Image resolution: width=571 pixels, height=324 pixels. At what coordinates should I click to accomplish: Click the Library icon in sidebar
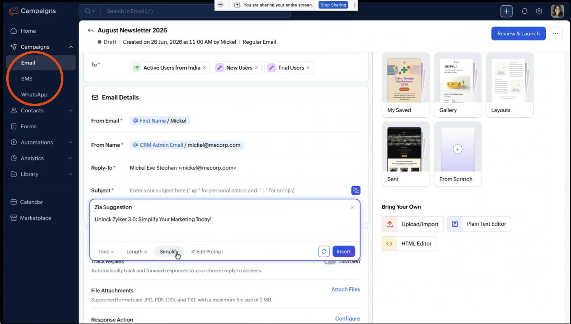click(x=14, y=174)
